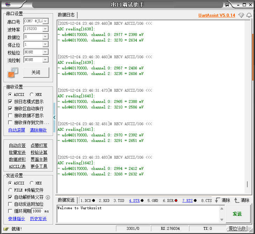The image size is (255, 234).
Task: Click the ADC reading[1640] log line
Action: click(x=76, y=96)
